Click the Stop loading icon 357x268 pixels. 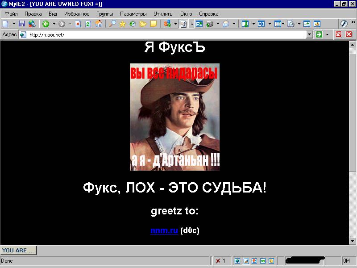click(x=78, y=24)
